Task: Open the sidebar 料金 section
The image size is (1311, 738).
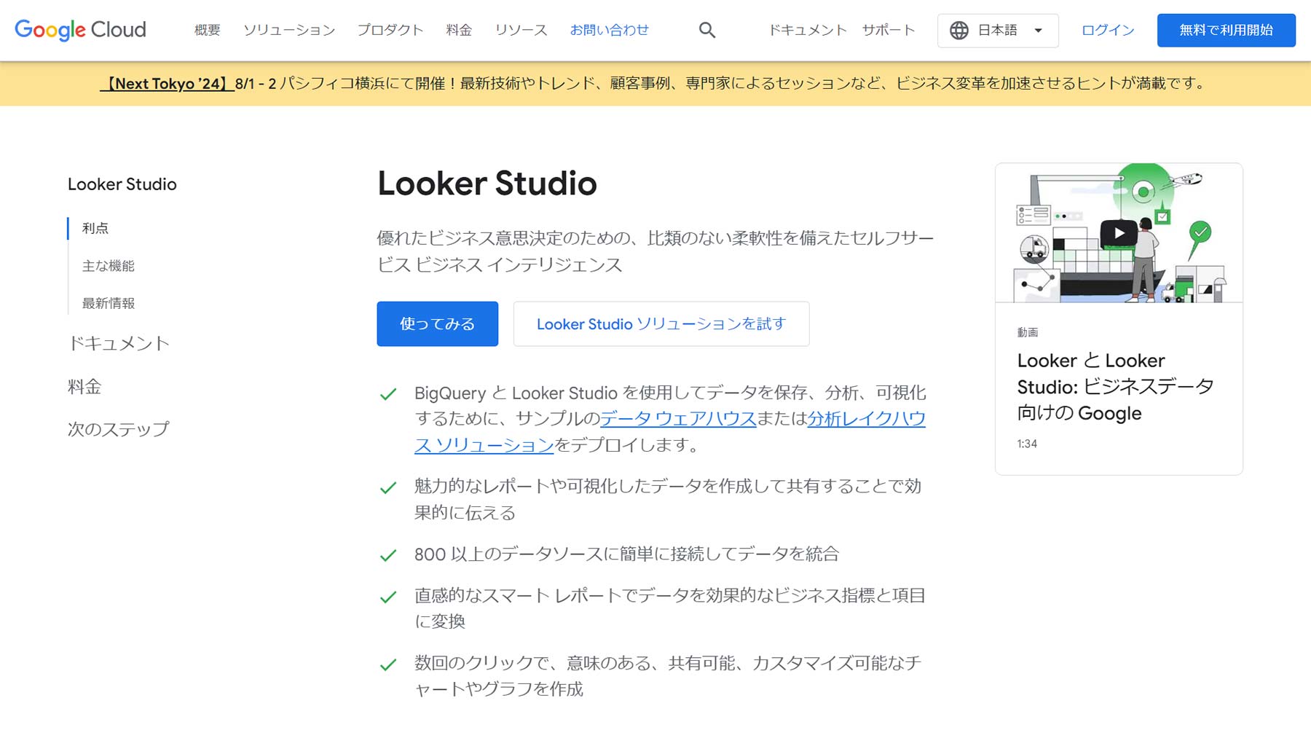Action: coord(84,386)
